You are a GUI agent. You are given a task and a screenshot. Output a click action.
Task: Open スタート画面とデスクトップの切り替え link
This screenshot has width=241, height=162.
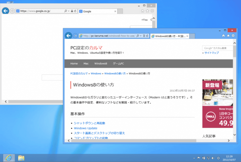99,133
